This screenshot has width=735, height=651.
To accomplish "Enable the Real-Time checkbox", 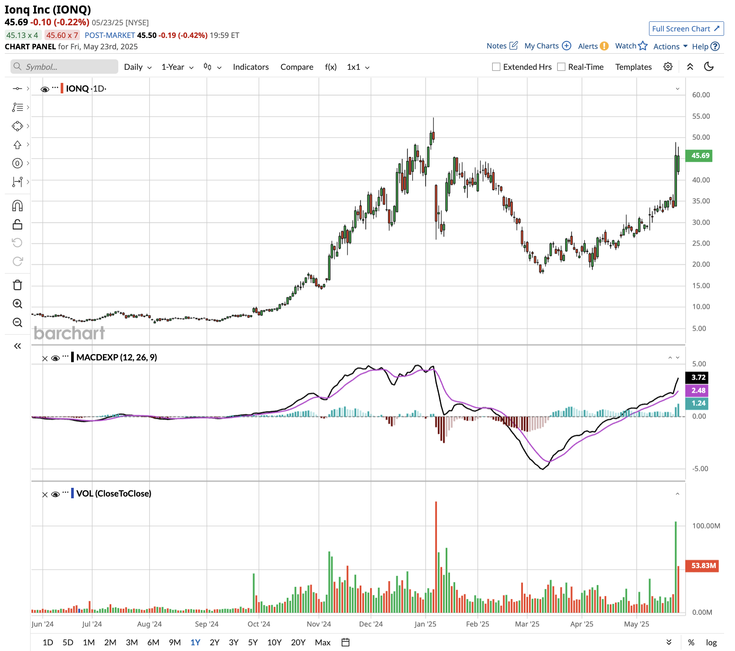I will click(561, 67).
